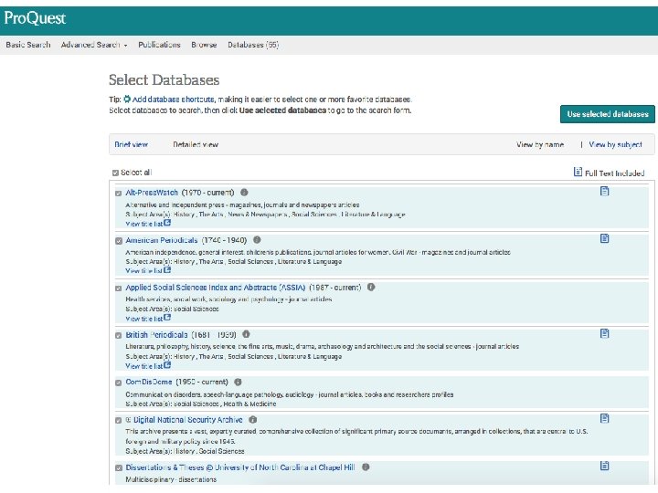Open Add database shortcuts link

coord(174,100)
